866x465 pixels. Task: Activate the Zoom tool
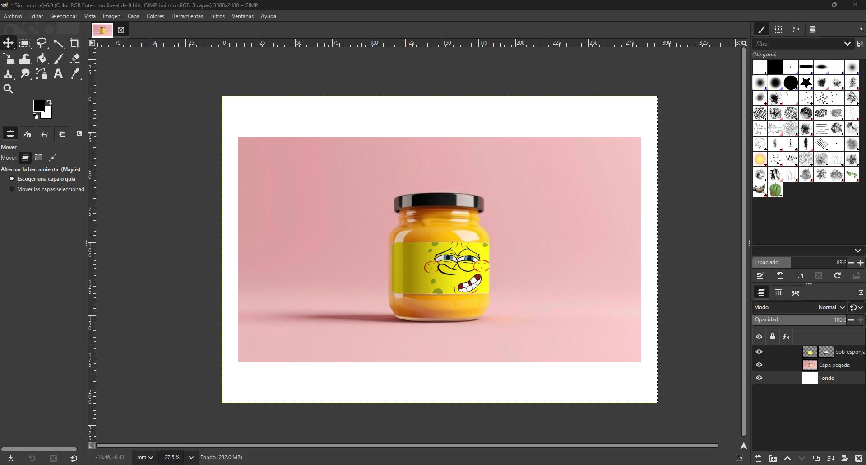click(8, 89)
